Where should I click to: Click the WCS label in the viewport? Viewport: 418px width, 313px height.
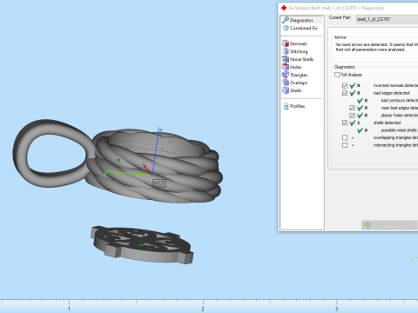click(159, 183)
